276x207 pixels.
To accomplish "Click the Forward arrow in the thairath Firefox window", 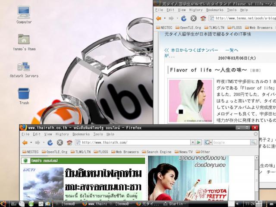I will coord(38,143).
